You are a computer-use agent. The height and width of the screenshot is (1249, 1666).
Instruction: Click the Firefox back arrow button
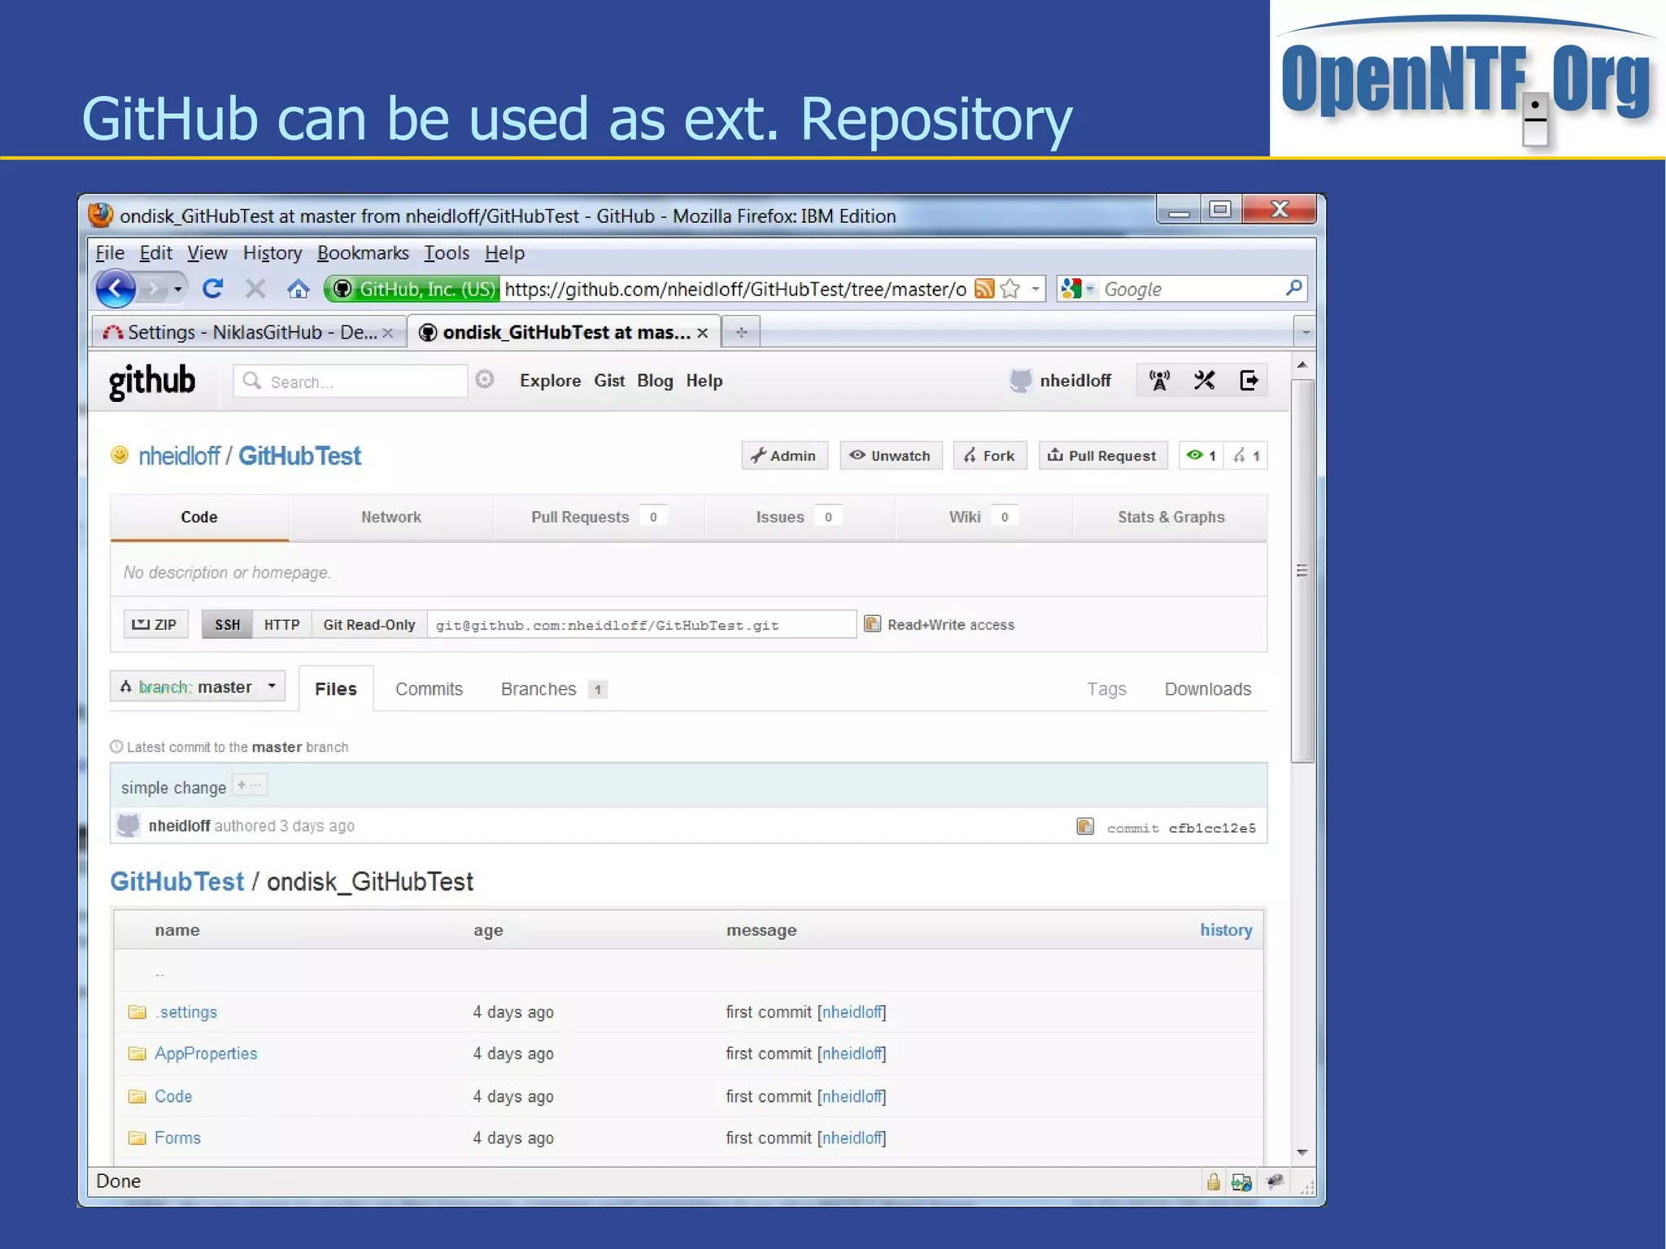[x=116, y=288]
